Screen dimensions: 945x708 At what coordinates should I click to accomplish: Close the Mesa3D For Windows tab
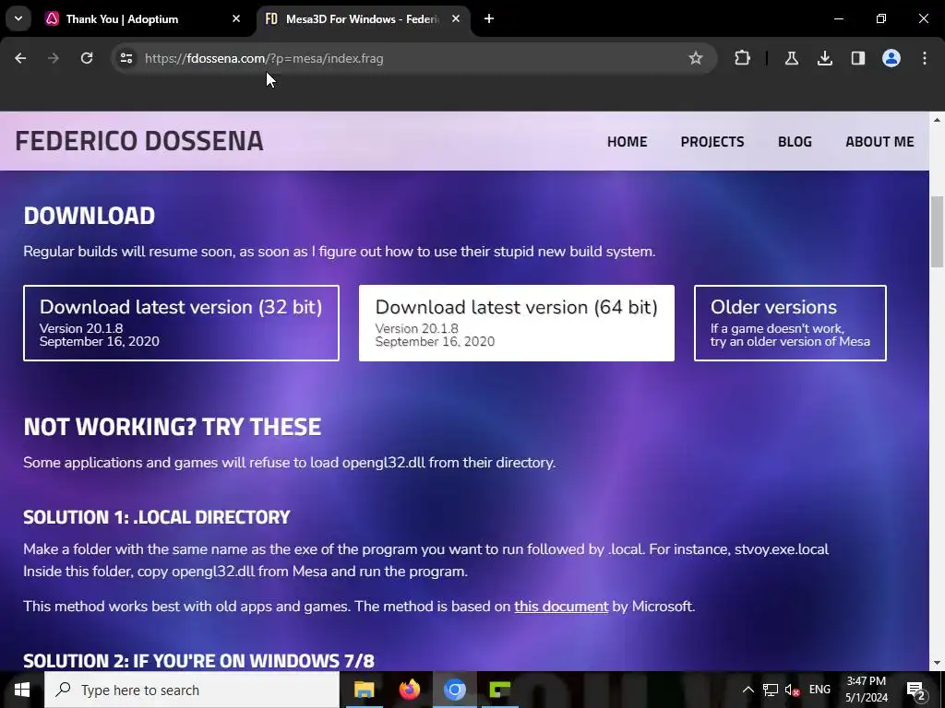[456, 18]
